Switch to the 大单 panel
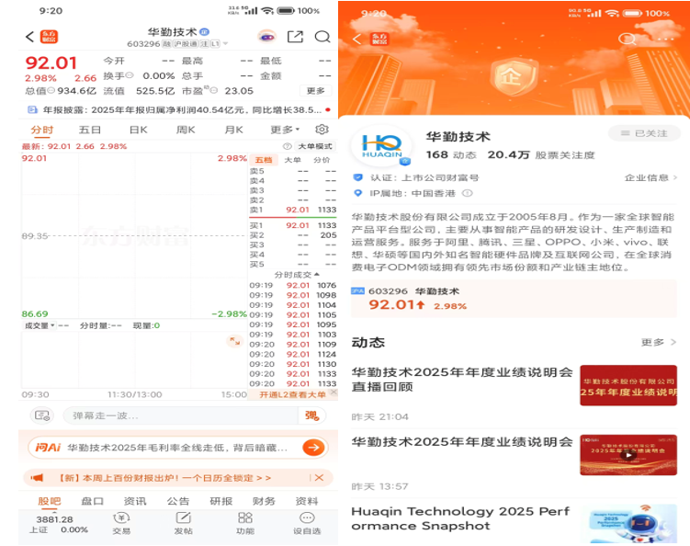This screenshot has width=690, height=546. pyautogui.click(x=293, y=160)
